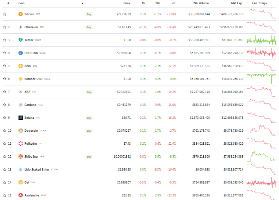Sort the table by the # rank column
The width and height of the screenshot is (279, 200).
[8, 3]
